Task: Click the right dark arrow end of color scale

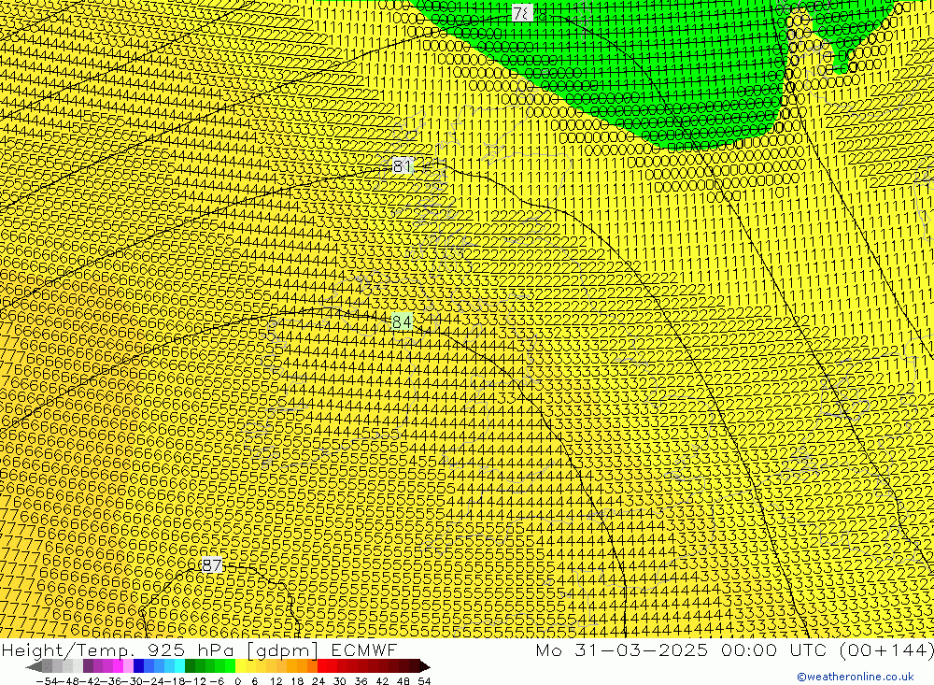Action: click(x=424, y=666)
